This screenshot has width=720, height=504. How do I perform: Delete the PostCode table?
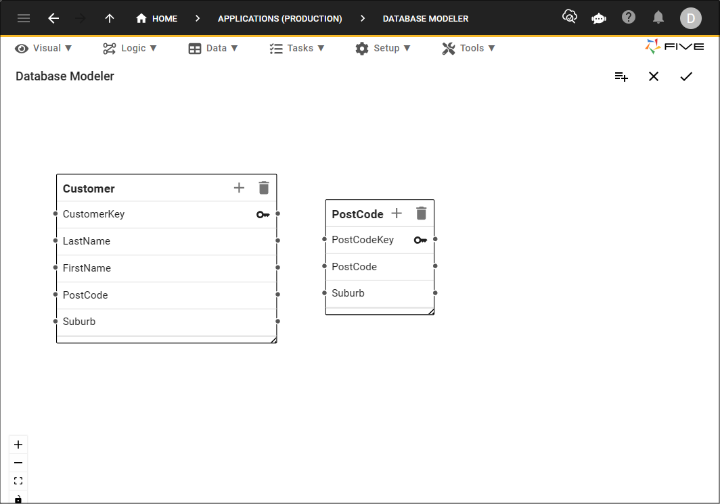click(421, 213)
